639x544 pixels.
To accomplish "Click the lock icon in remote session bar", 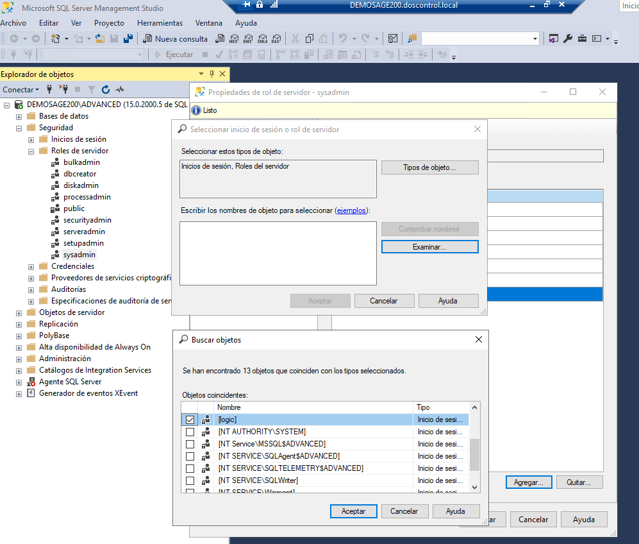I will [x=260, y=4].
